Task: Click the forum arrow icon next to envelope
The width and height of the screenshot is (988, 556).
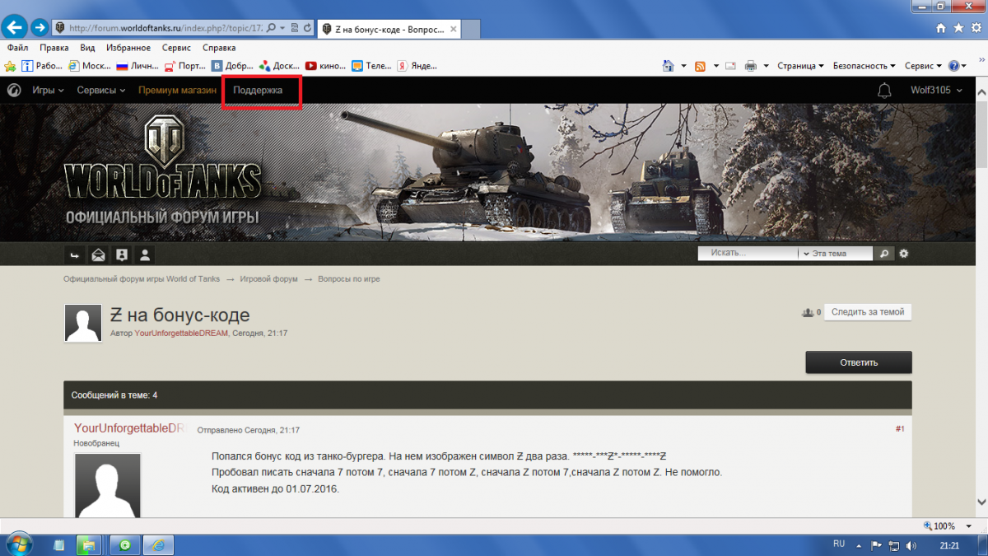Action: (75, 254)
